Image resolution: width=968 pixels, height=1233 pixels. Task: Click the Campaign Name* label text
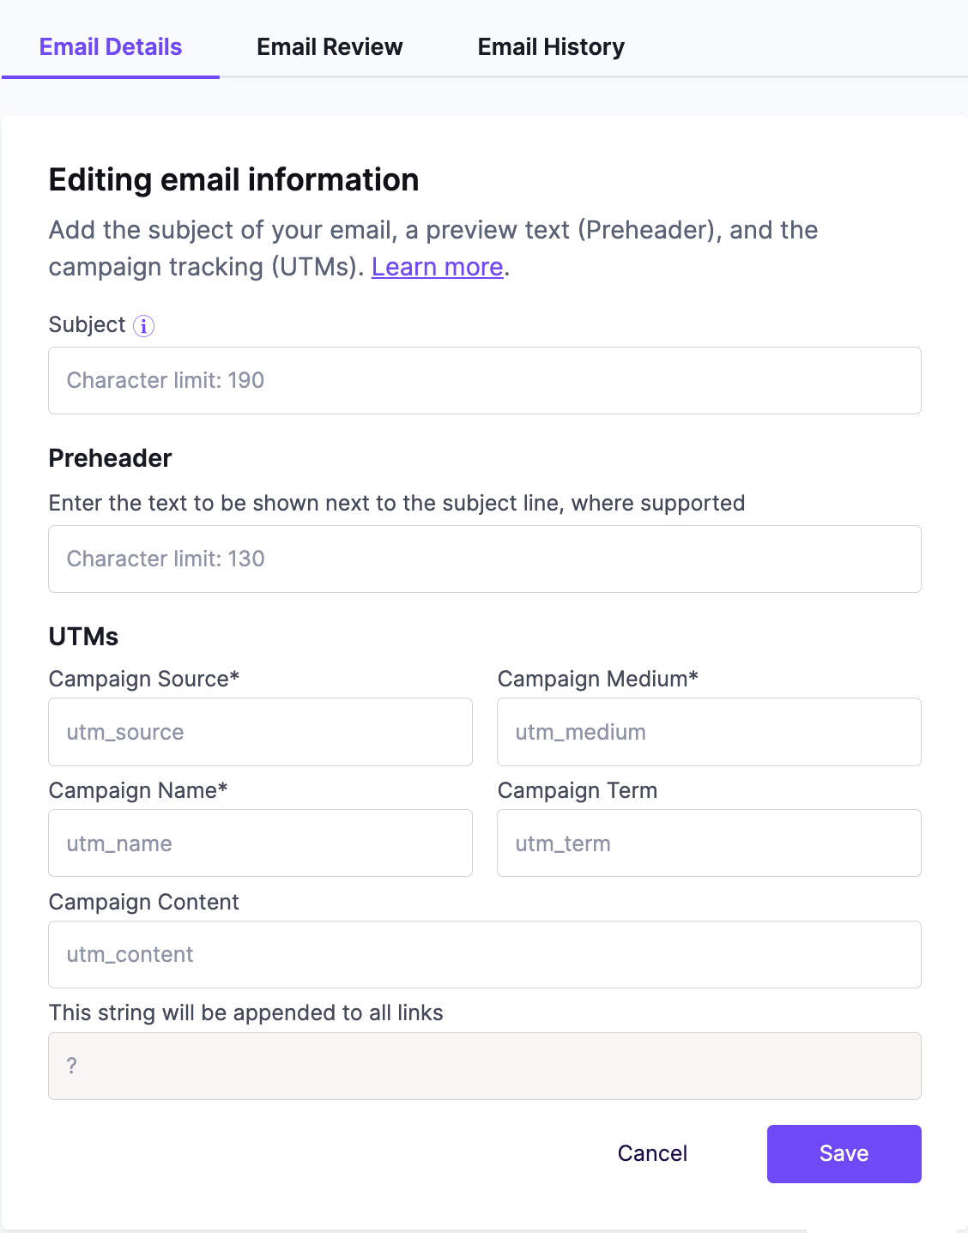point(138,790)
